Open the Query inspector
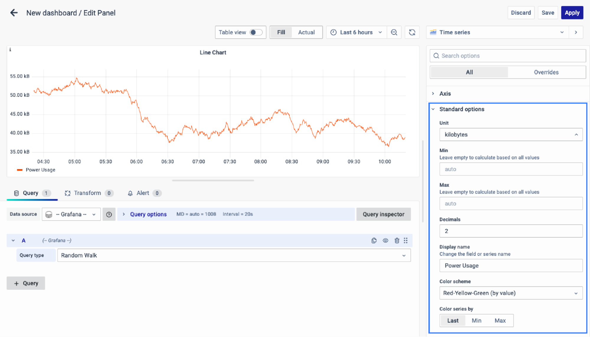The height and width of the screenshot is (337, 590). [383, 215]
